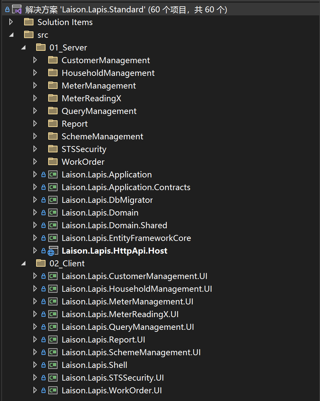The image size is (320, 401).
Task: Click the Visual Studio solution icon
Action: (17, 9)
